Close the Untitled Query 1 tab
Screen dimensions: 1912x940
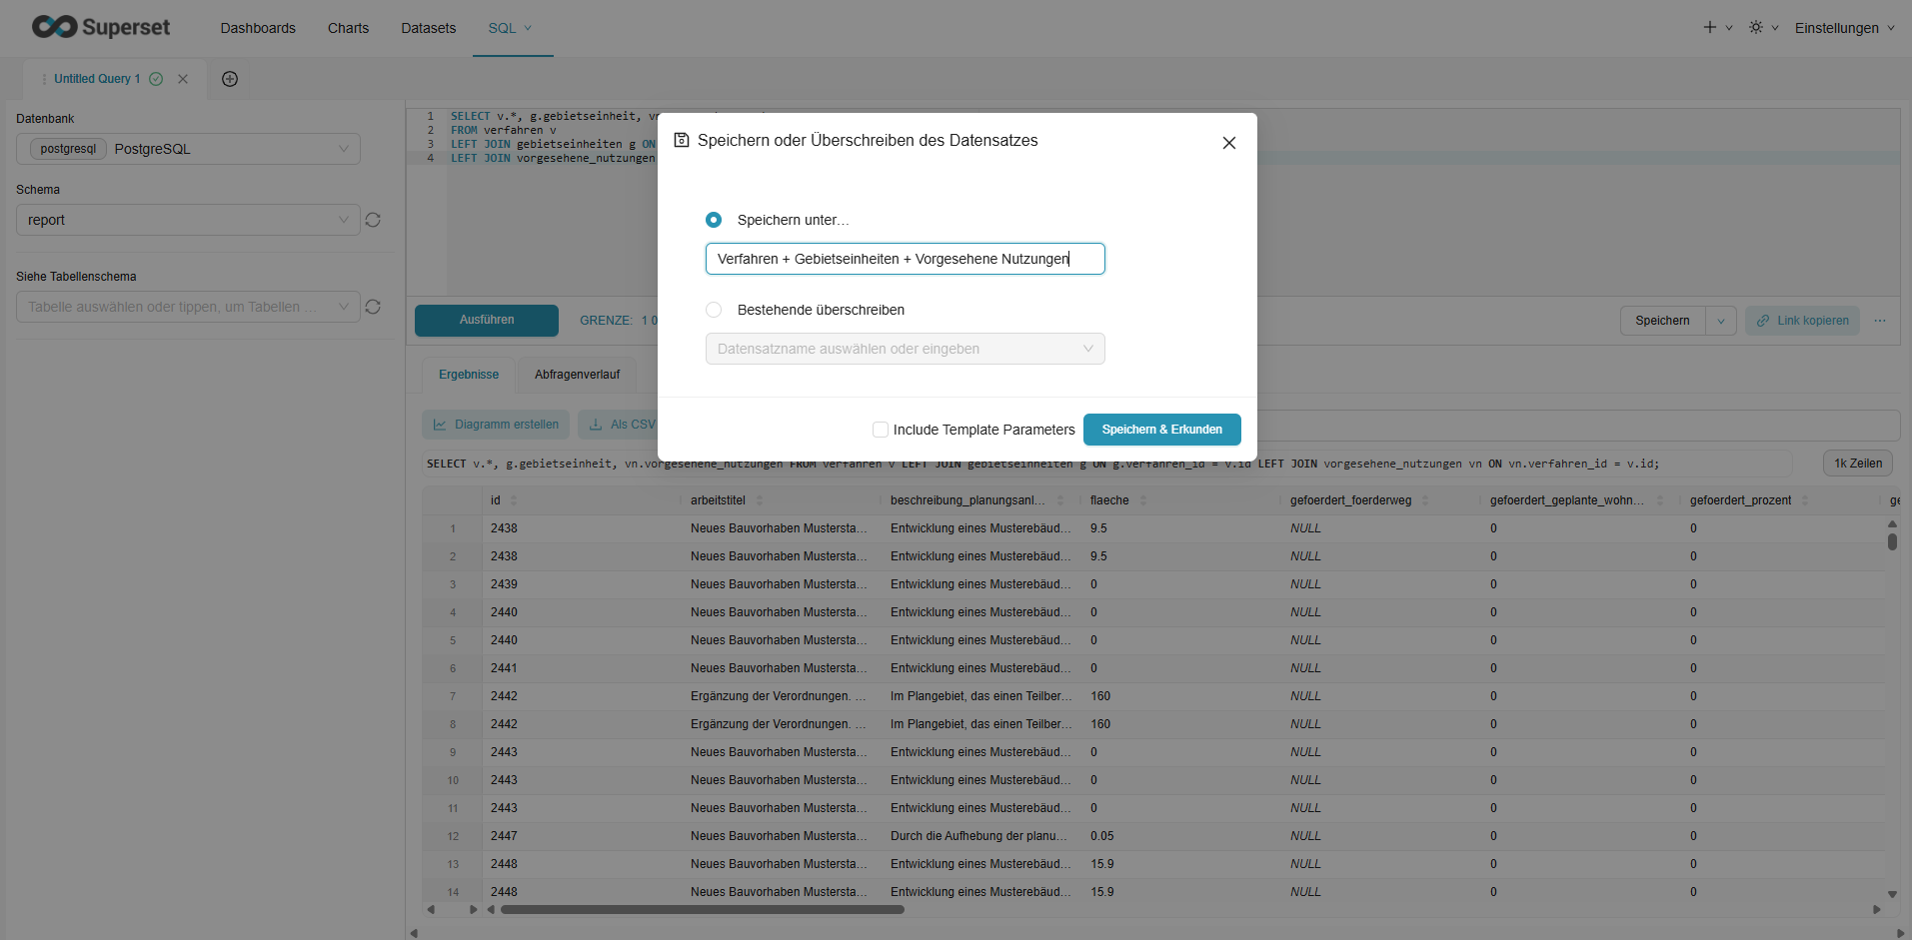(x=183, y=79)
